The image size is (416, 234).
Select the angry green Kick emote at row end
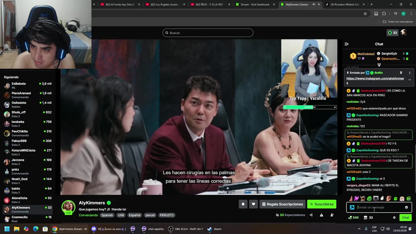click(x=409, y=199)
